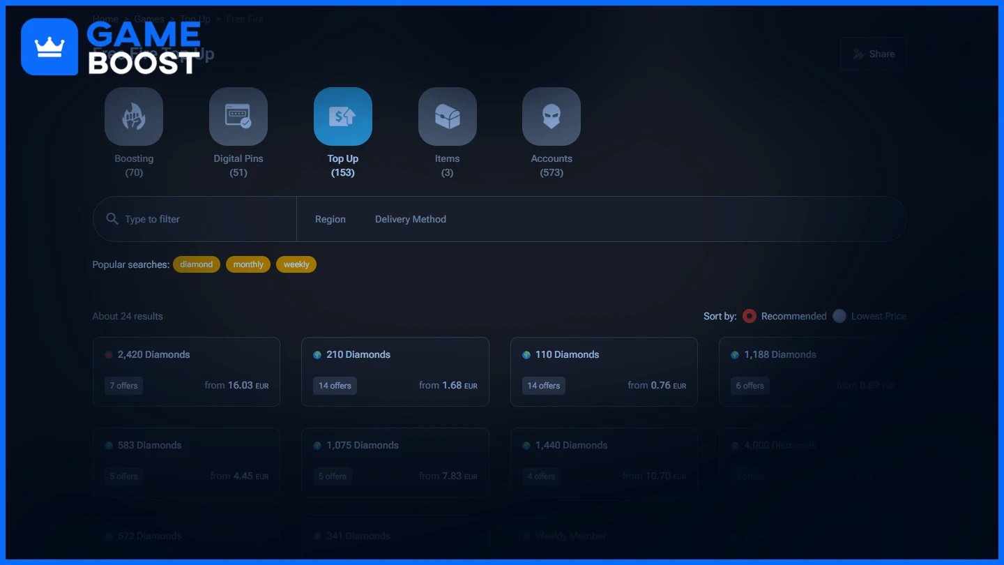Click About 24 results text

(128, 316)
